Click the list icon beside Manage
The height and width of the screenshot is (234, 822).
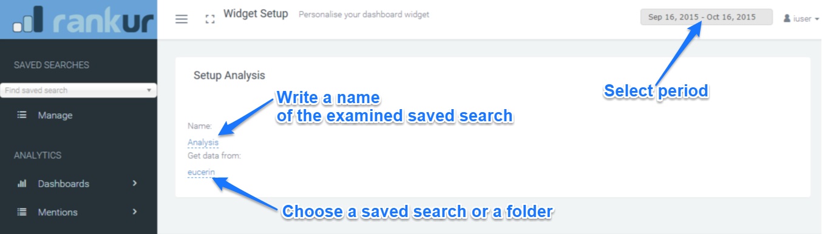click(22, 115)
